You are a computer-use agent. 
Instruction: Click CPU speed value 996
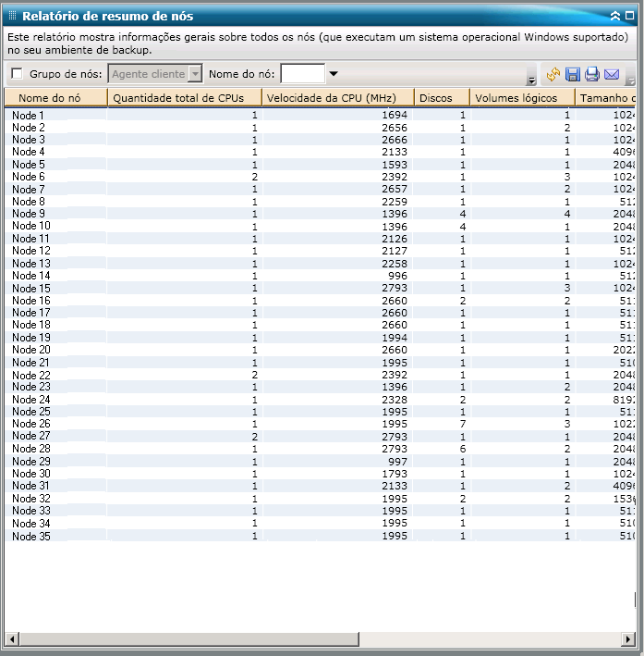(397, 276)
